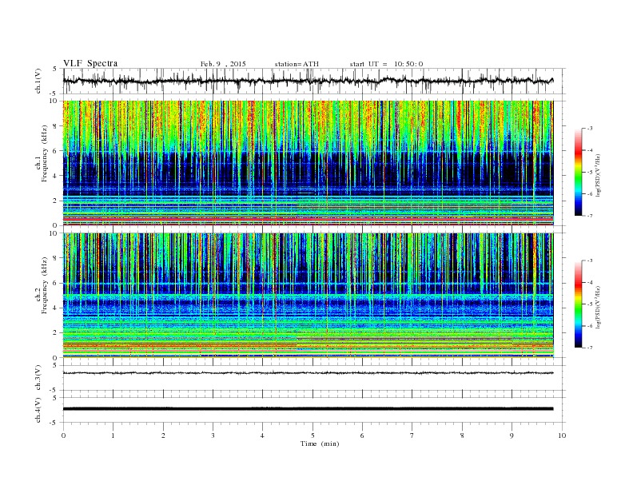Click time axis tick label "10"

(x=562, y=435)
